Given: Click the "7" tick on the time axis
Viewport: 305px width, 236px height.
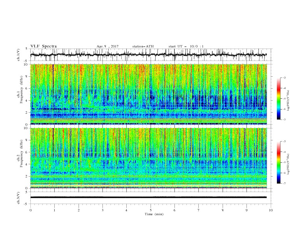Looking at the screenshot, I should tap(199, 210).
